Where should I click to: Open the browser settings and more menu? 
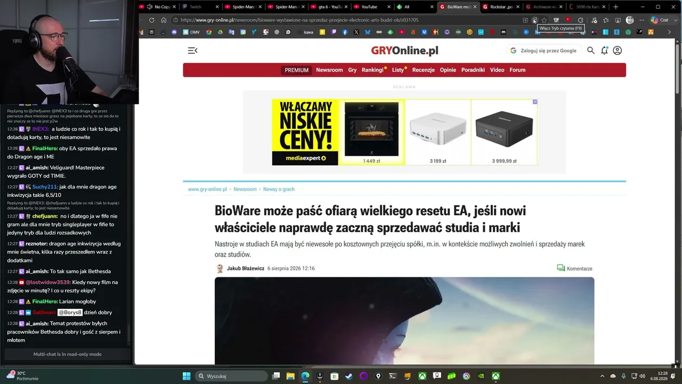point(642,20)
